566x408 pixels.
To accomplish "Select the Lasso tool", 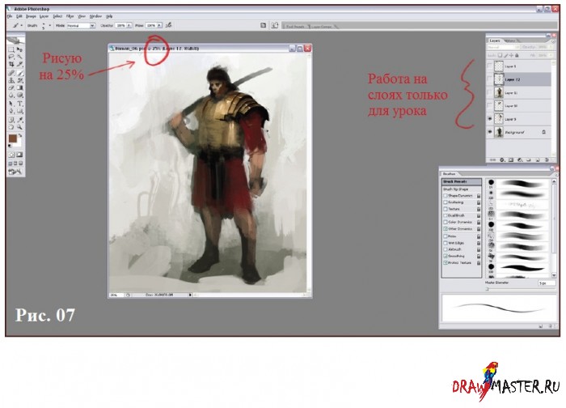I will click(11, 57).
